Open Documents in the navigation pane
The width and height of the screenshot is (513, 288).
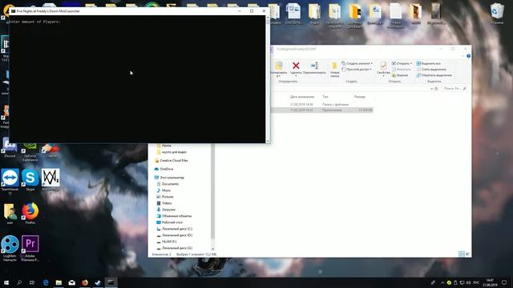(x=168, y=184)
